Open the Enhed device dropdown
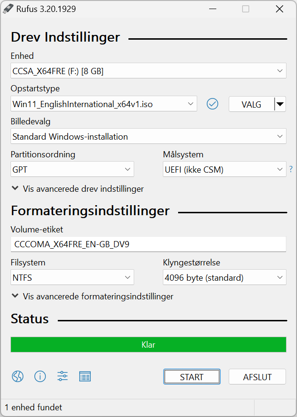 (148, 71)
